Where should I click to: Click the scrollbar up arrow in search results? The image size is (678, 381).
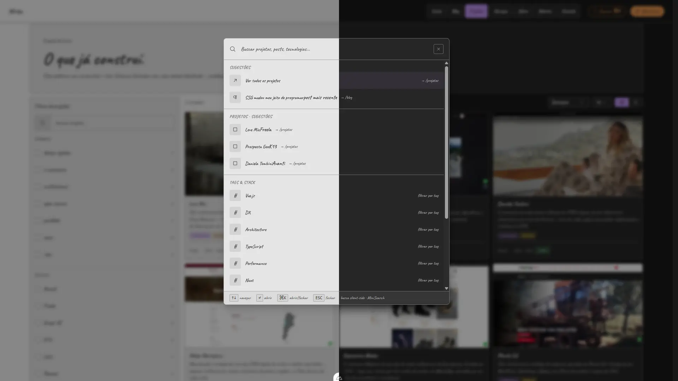(446, 63)
